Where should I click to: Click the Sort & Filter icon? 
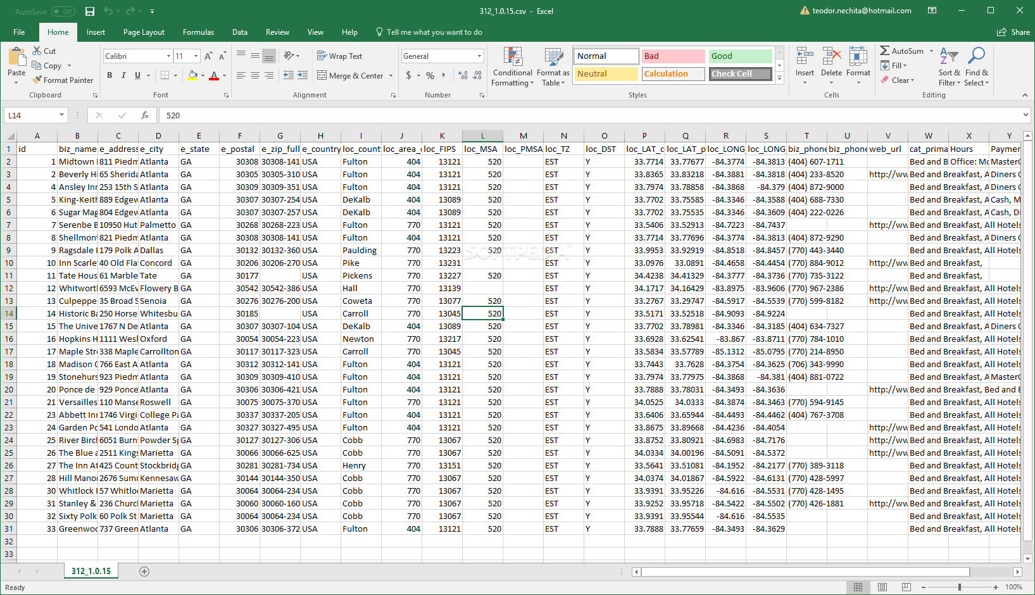949,57
